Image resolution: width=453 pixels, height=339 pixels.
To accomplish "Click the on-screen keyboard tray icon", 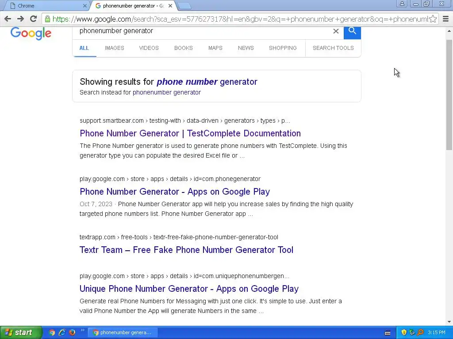I will point(388,333).
